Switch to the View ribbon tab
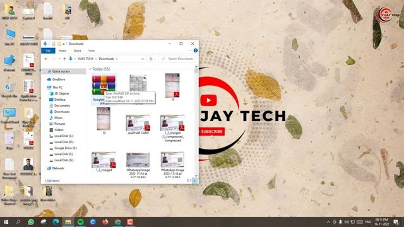Viewport: 404px width, 227px height. click(92, 50)
